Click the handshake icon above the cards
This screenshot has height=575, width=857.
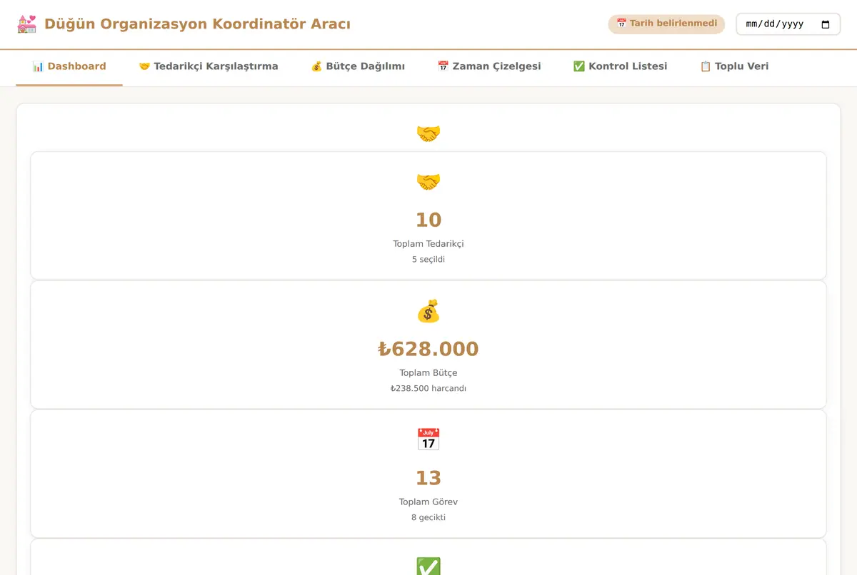(428, 133)
